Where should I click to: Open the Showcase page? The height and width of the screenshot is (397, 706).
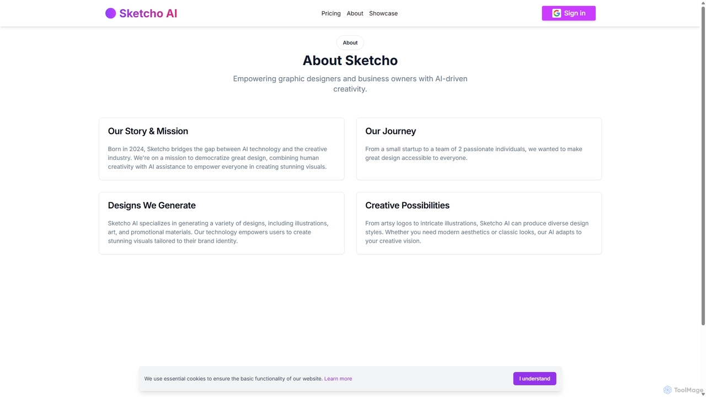coord(383,13)
